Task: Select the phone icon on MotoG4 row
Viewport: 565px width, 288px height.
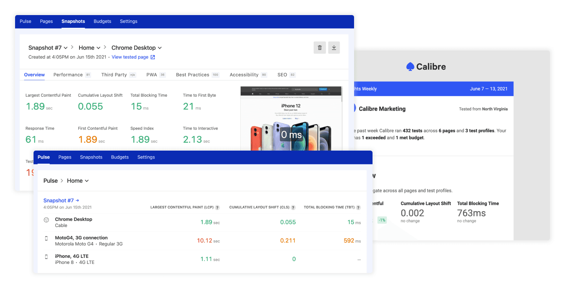Action: [46, 238]
